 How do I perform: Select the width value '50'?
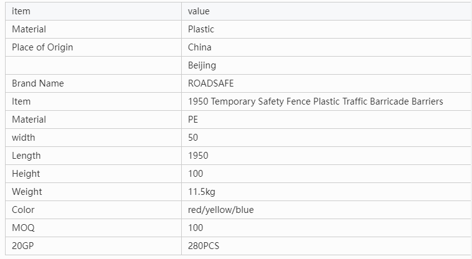click(x=193, y=138)
